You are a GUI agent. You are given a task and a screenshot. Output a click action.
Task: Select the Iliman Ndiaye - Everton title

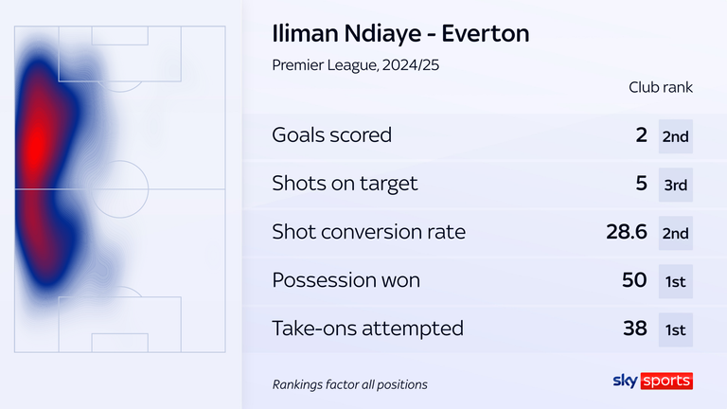400,33
